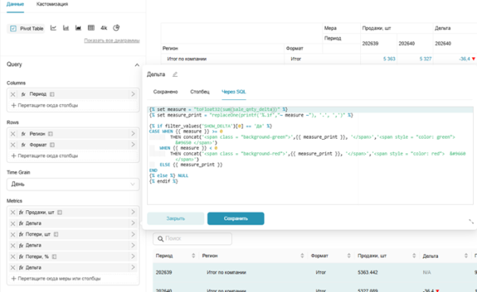Add row via Rows drop area
This screenshot has width=477, height=292.
point(73,156)
